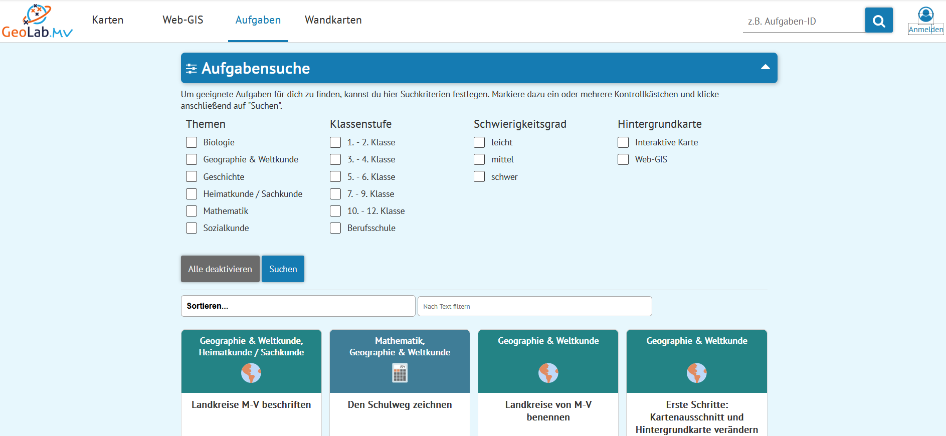Click globe icon on Landkreise von M-V benennen card
946x436 pixels.
point(548,373)
